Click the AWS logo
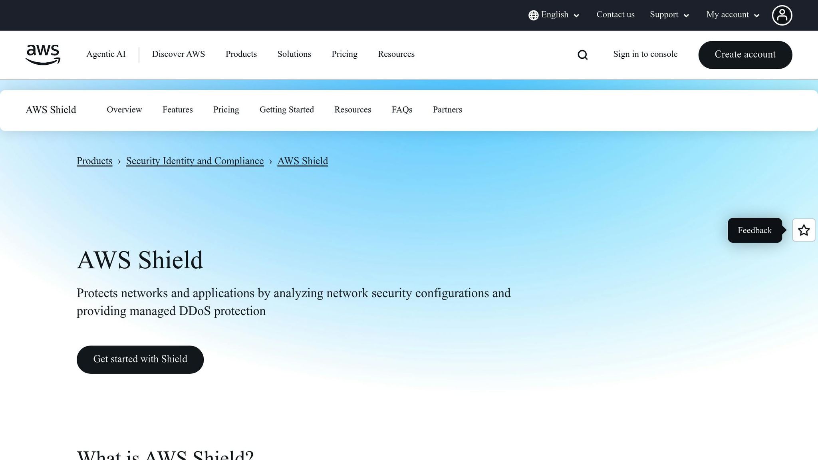This screenshot has width=818, height=460. 43,54
